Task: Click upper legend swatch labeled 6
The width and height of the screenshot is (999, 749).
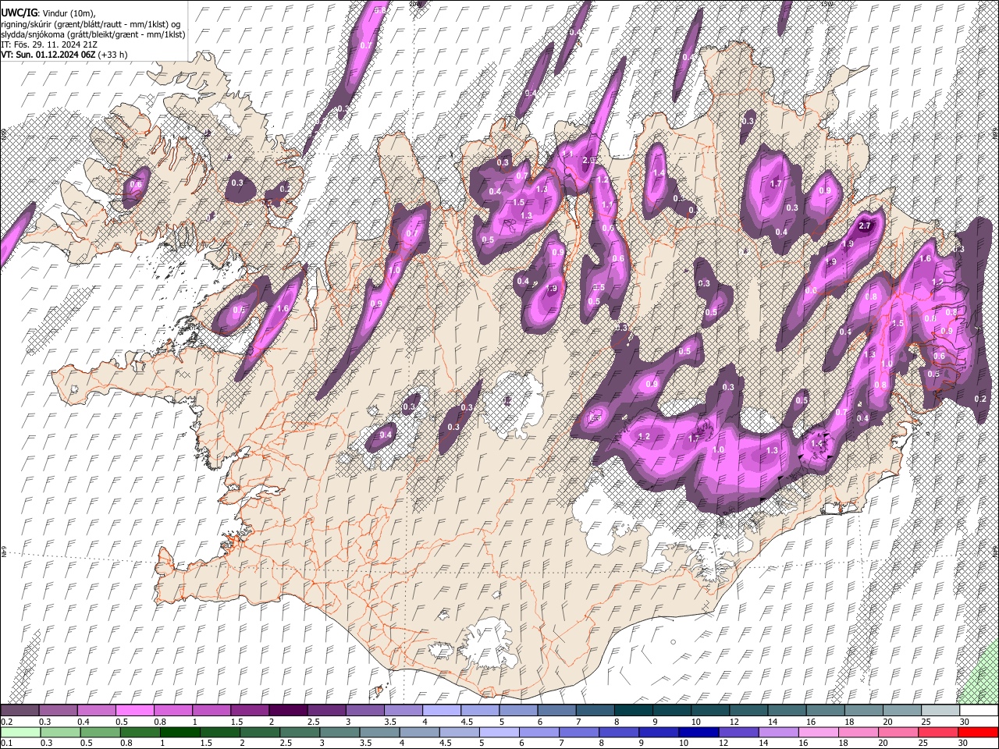Action: point(556,710)
